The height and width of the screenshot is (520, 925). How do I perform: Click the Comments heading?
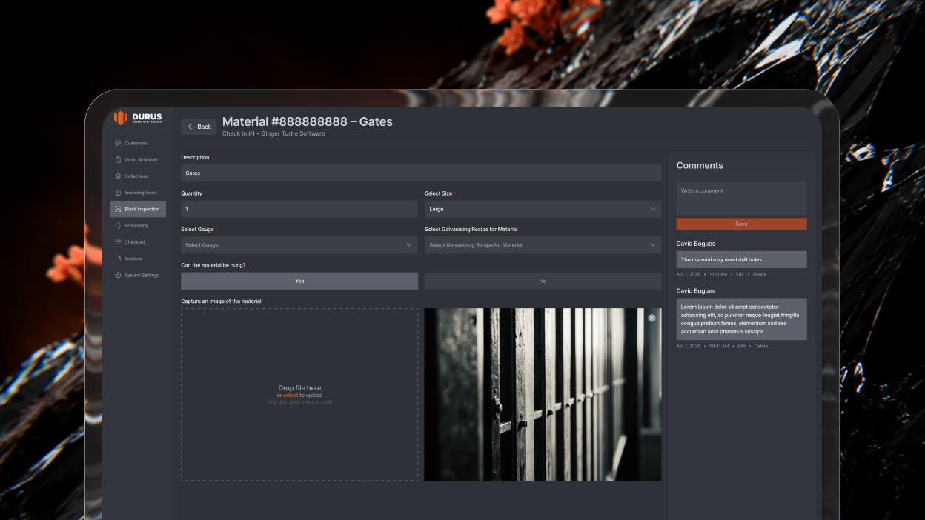pos(700,165)
